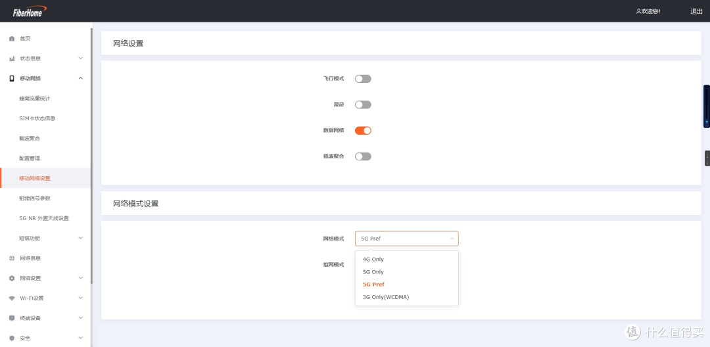Click 退出 to log out

696,11
